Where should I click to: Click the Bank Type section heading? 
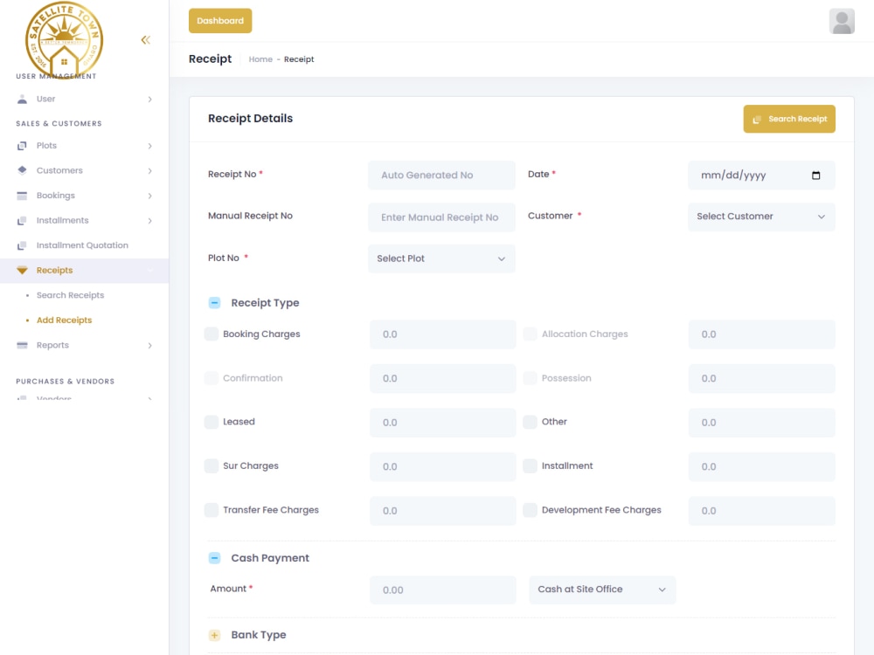tap(258, 635)
